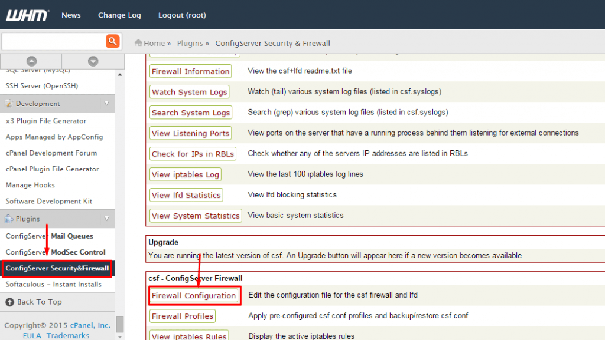This screenshot has height=340, width=605.
Task: Open the News menu item
Action: (71, 15)
